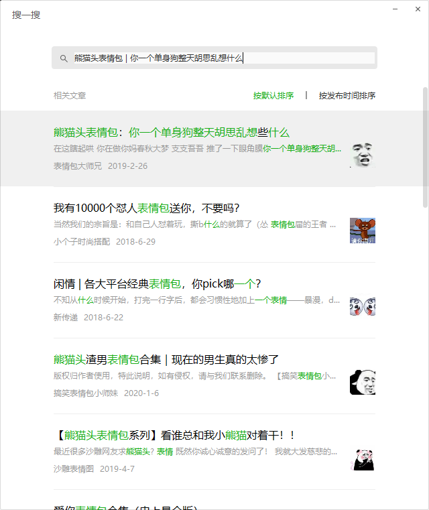This screenshot has width=429, height=510.
Task: Click the '相关文章' section label
Action: pyautogui.click(x=70, y=96)
